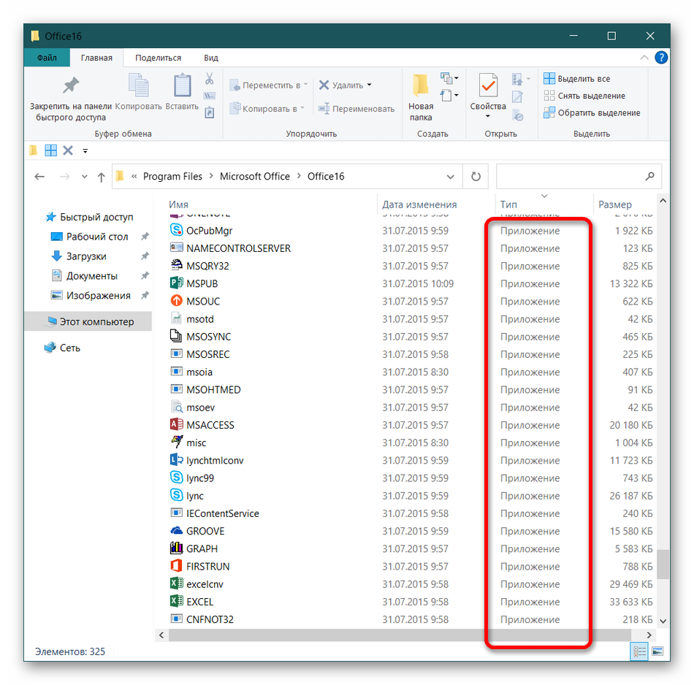Expand the address bar history dropdown
This screenshot has width=694, height=685.
click(451, 177)
